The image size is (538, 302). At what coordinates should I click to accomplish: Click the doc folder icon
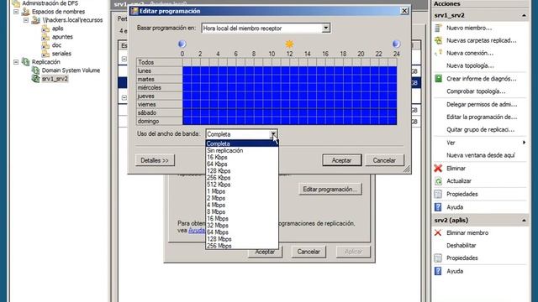coord(45,45)
